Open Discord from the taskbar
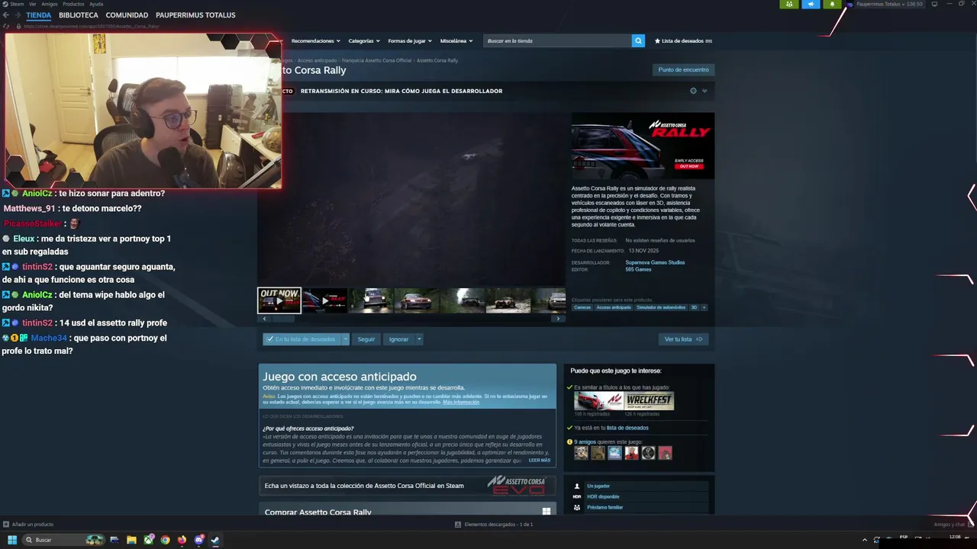The image size is (977, 549). pos(198,540)
